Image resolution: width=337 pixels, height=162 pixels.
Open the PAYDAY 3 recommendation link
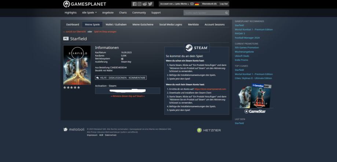pyautogui.click(x=240, y=34)
